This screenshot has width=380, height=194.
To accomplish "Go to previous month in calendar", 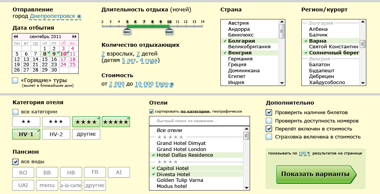I will [x=16, y=37].
